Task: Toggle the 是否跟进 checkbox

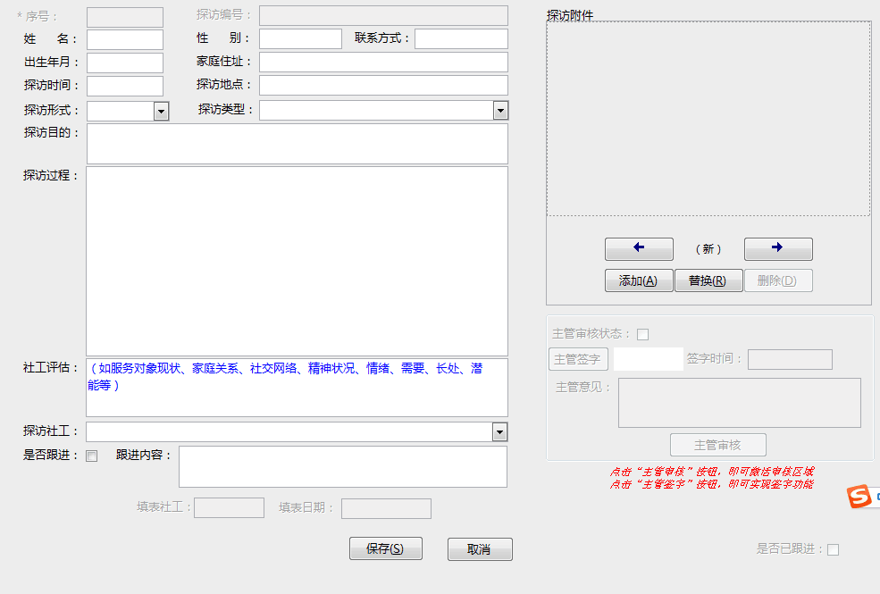Action: click(x=91, y=456)
